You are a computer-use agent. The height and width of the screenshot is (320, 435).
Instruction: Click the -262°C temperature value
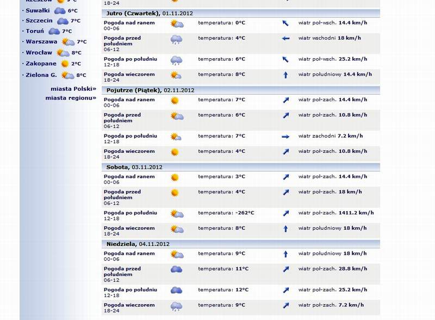click(x=245, y=213)
